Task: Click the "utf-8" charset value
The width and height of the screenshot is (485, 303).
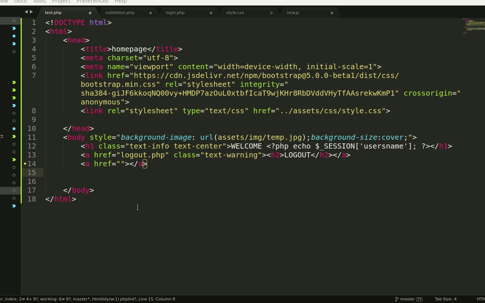Action: (158, 58)
